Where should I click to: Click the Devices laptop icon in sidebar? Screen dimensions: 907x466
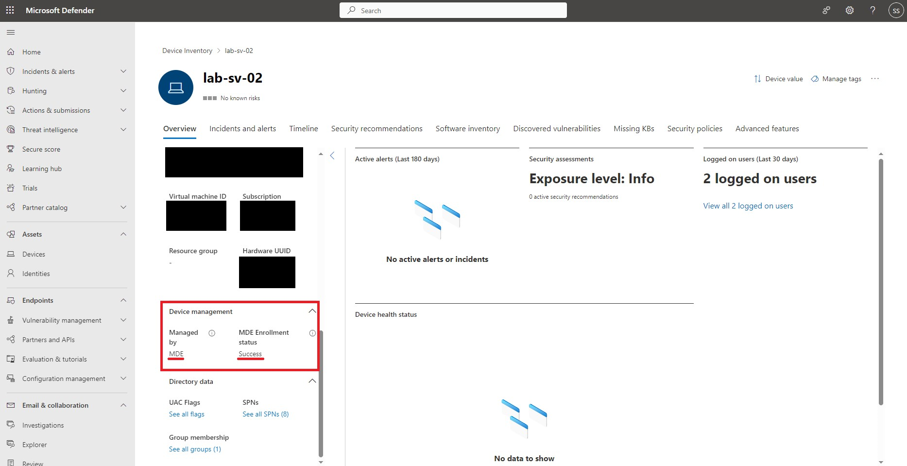click(x=11, y=254)
